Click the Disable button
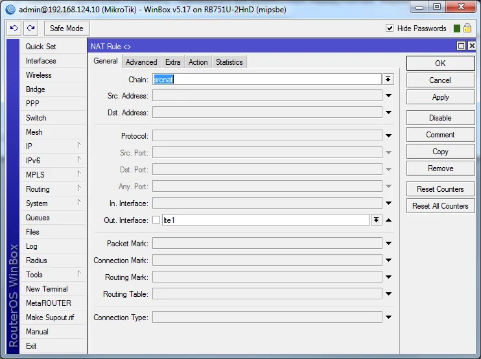The height and width of the screenshot is (359, 481). (441, 118)
